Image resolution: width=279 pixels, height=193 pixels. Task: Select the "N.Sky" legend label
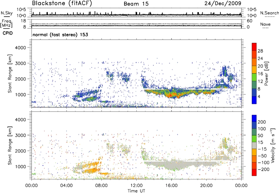tap(7, 13)
